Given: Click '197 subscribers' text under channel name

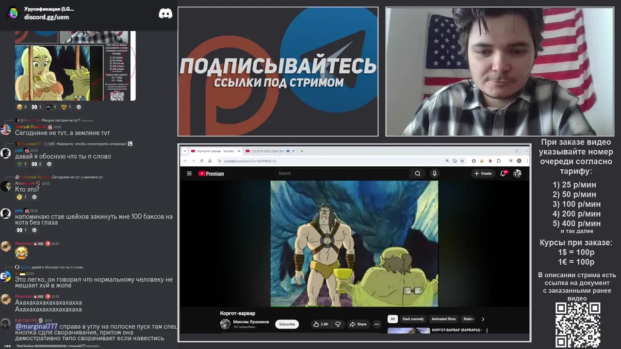Looking at the screenshot, I should pyautogui.click(x=244, y=327).
